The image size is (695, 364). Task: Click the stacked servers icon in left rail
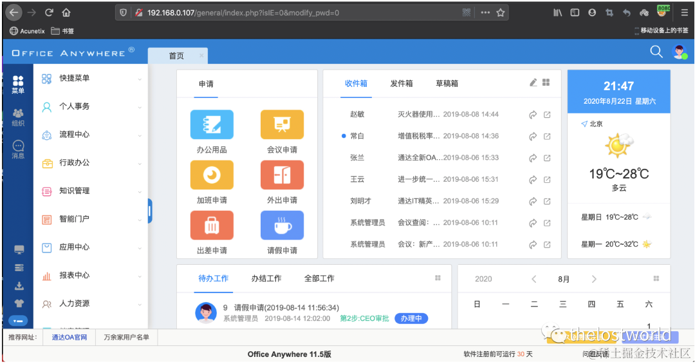[x=19, y=267]
